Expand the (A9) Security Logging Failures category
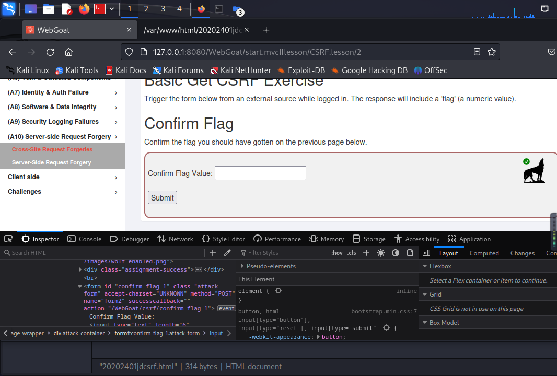Viewport: 557px width, 376px height. pos(63,122)
